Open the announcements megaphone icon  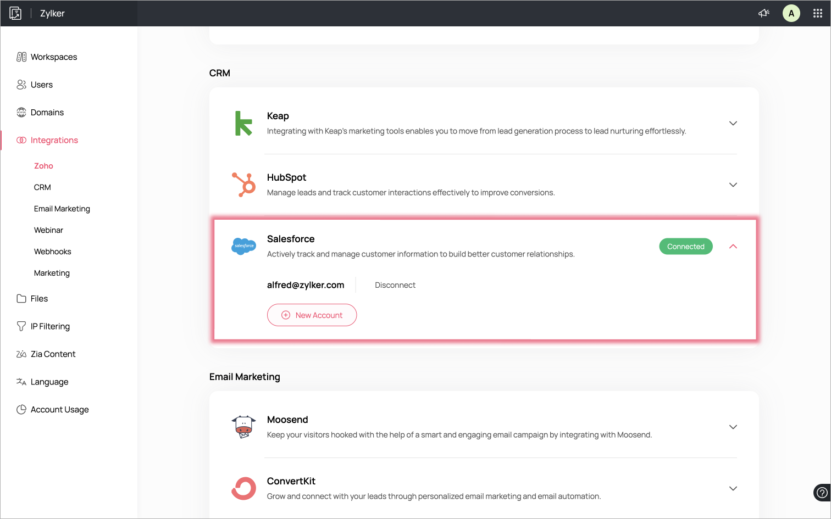coord(764,13)
